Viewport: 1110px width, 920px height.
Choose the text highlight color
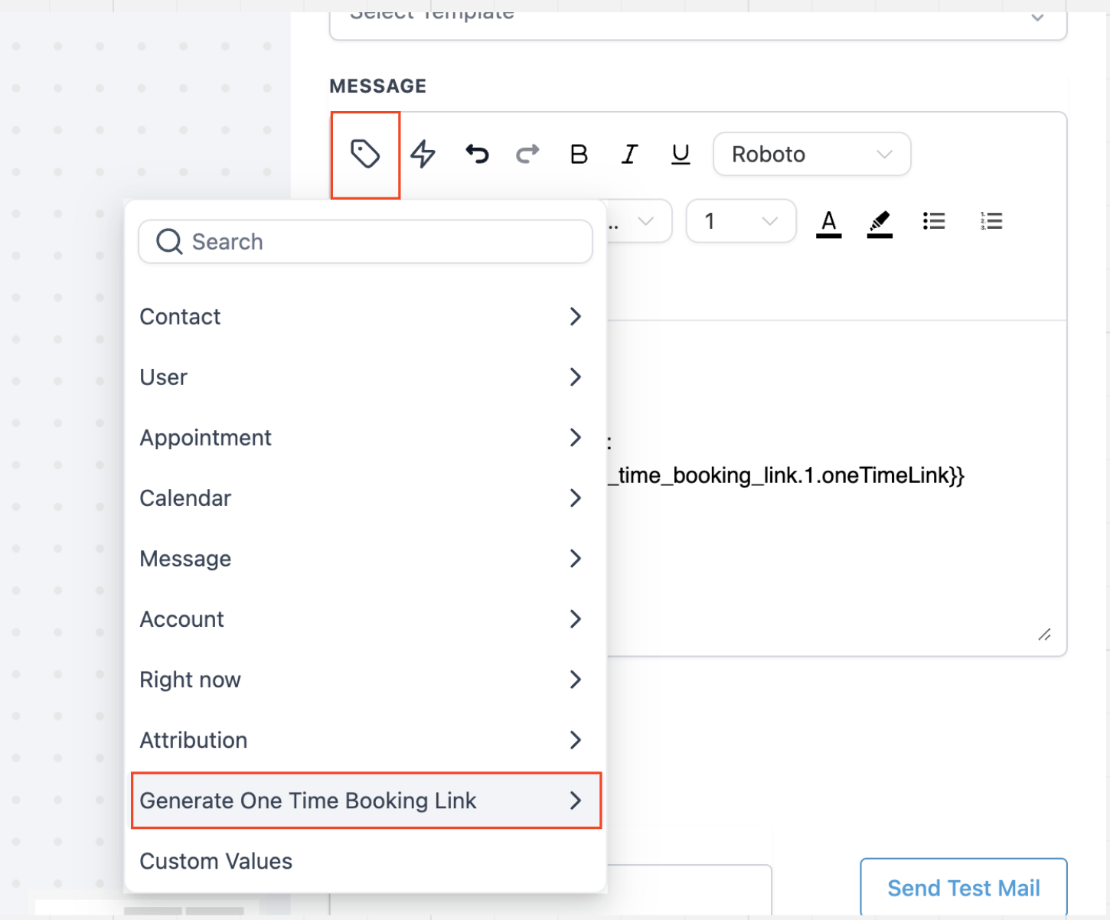point(880,223)
